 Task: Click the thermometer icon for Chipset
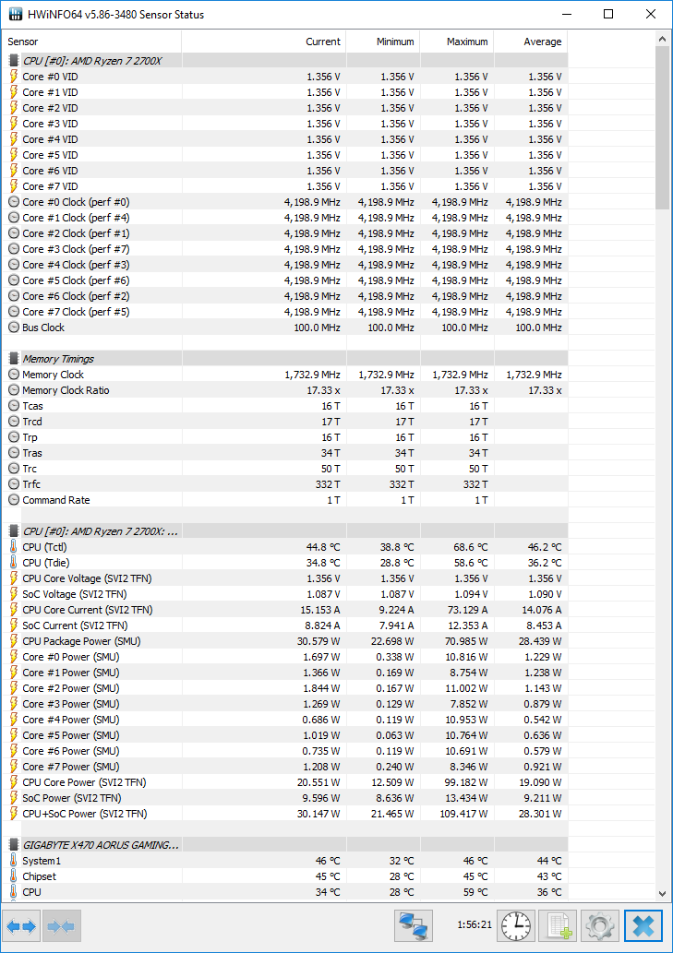pyautogui.click(x=14, y=876)
